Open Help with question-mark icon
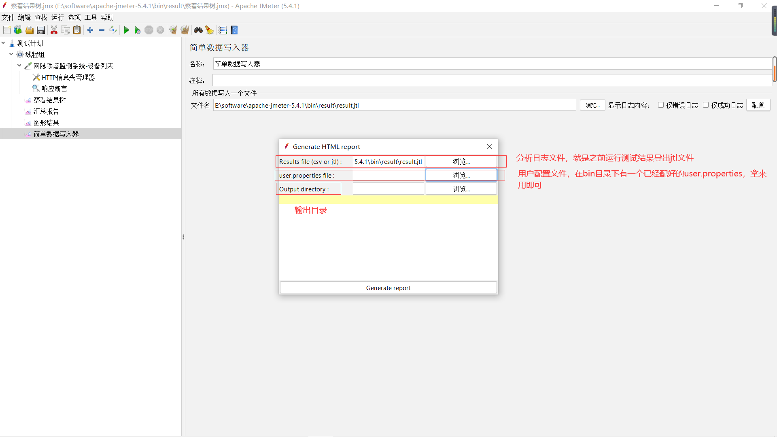This screenshot has height=437, width=777. [x=234, y=30]
